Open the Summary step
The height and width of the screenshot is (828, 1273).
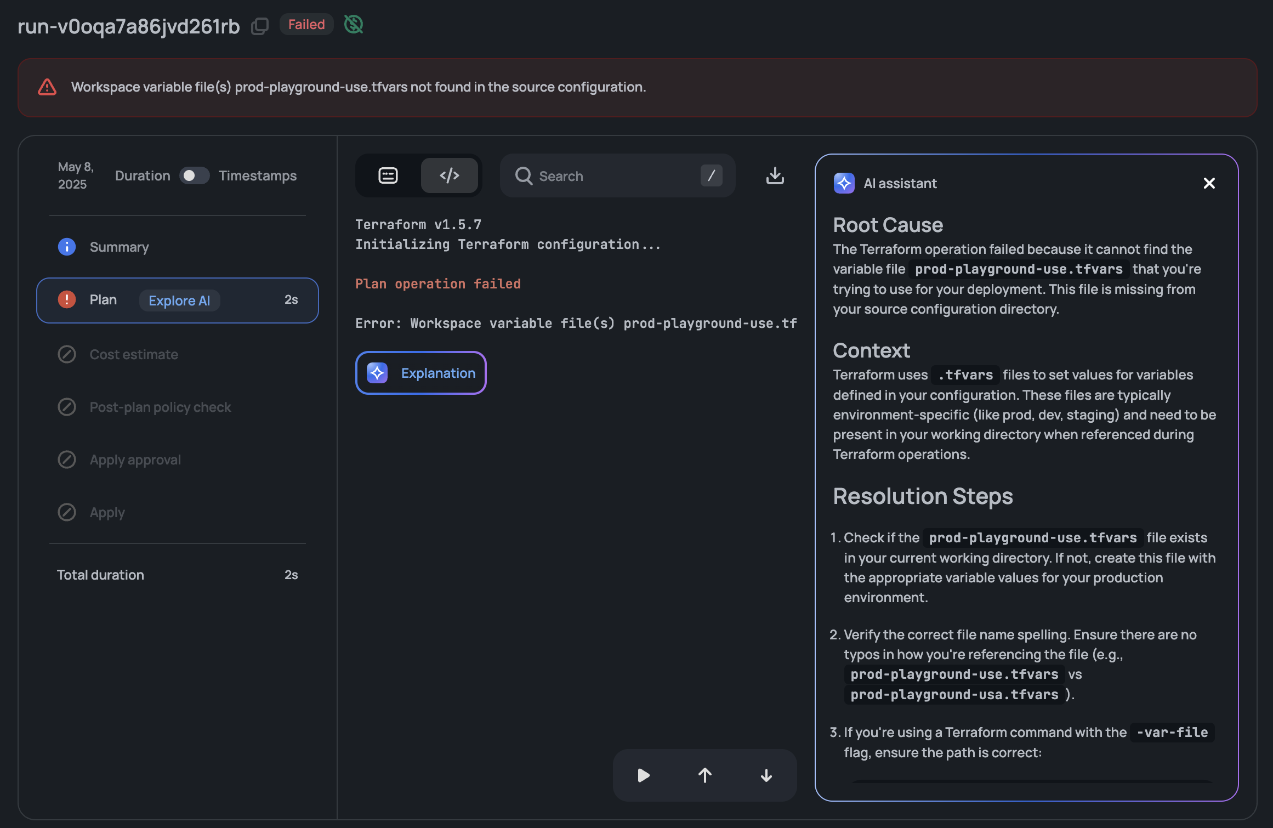(x=119, y=247)
